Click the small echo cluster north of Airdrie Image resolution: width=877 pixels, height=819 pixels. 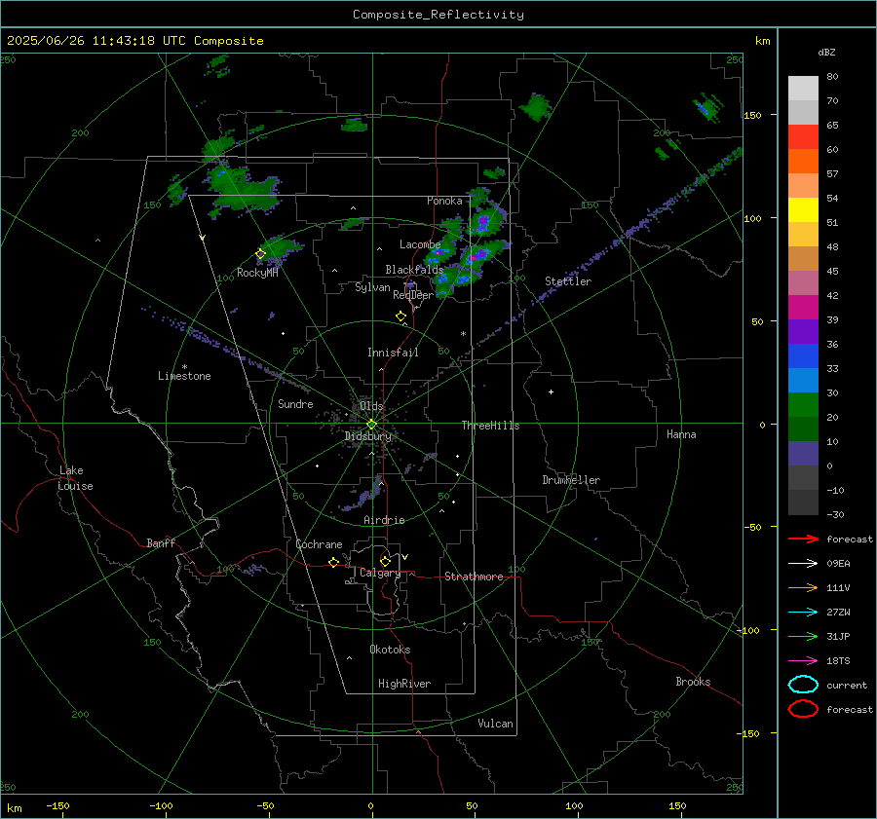[x=362, y=496]
